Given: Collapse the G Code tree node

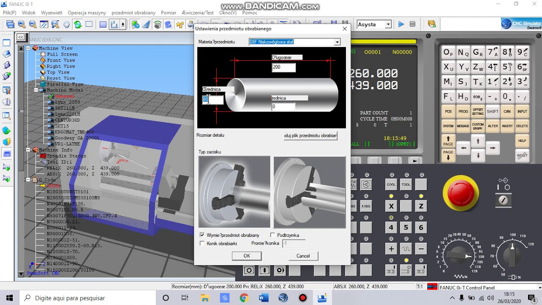Looking at the screenshot, I should [28, 180].
